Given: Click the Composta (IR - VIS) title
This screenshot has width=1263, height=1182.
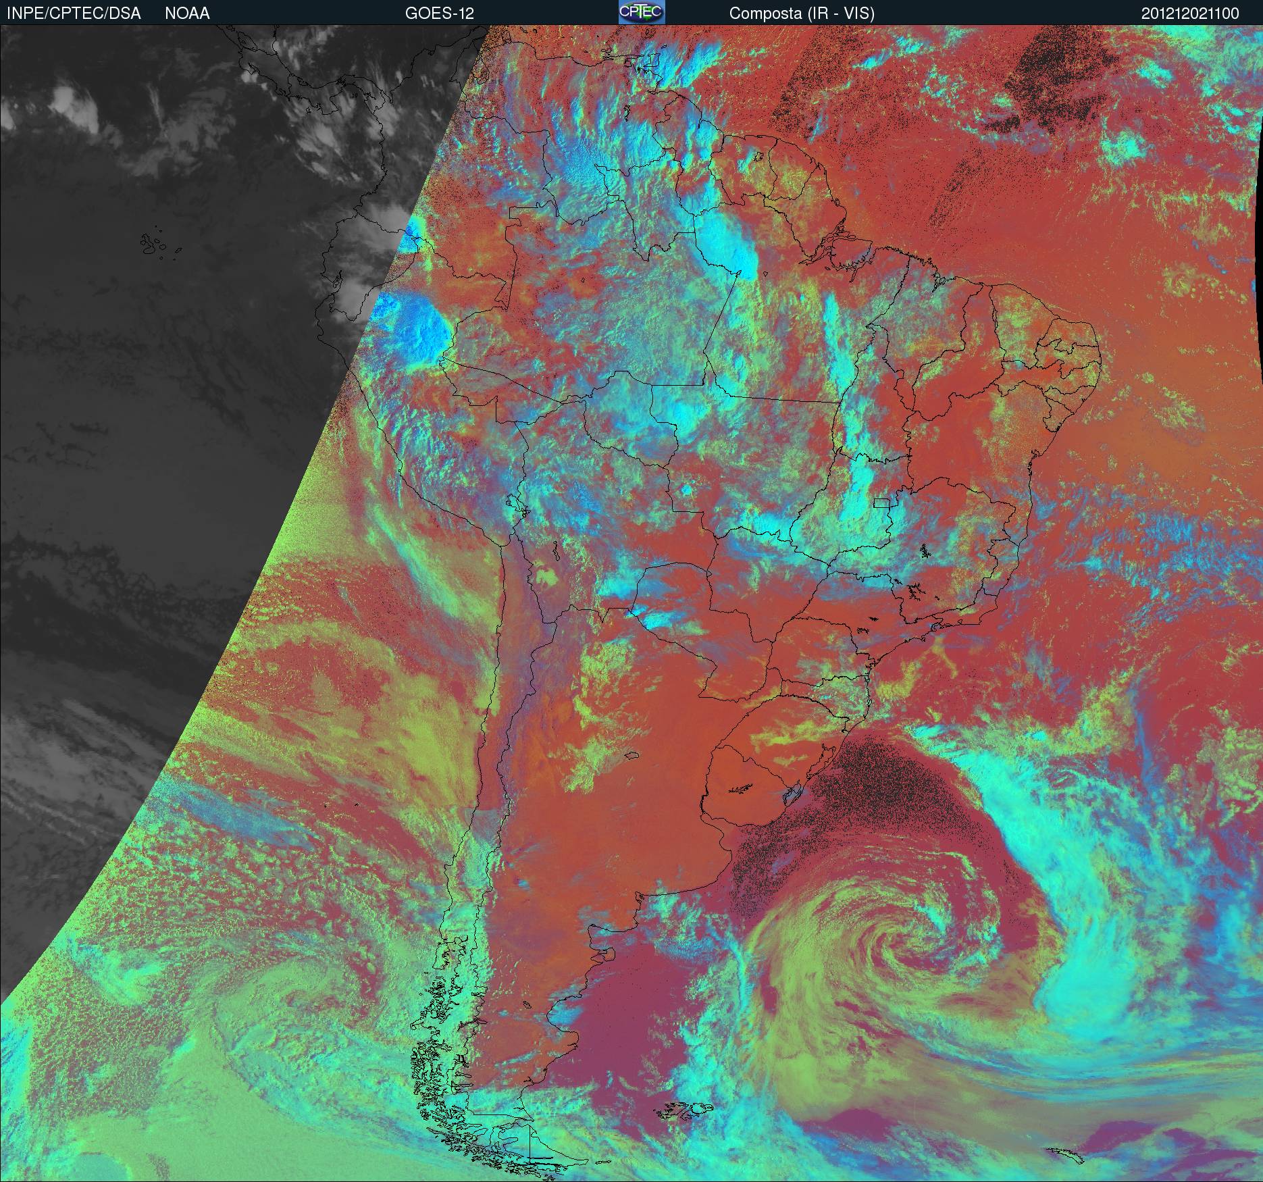Looking at the screenshot, I should pos(802,14).
